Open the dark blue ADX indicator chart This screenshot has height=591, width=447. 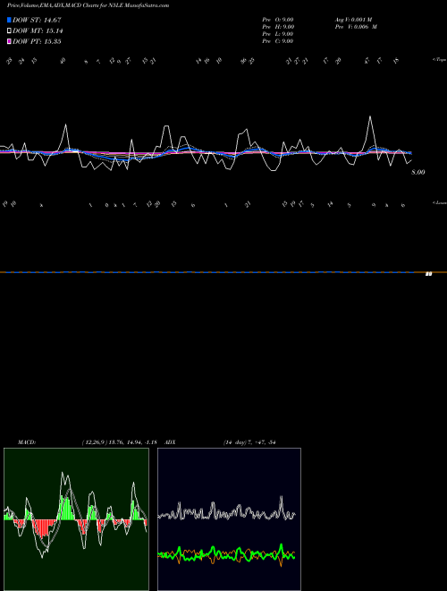coord(229,519)
